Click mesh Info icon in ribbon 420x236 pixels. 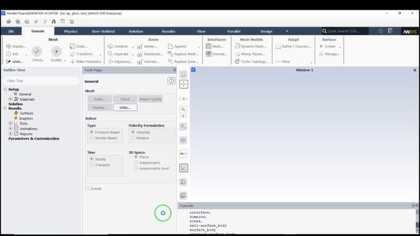click(x=9, y=54)
